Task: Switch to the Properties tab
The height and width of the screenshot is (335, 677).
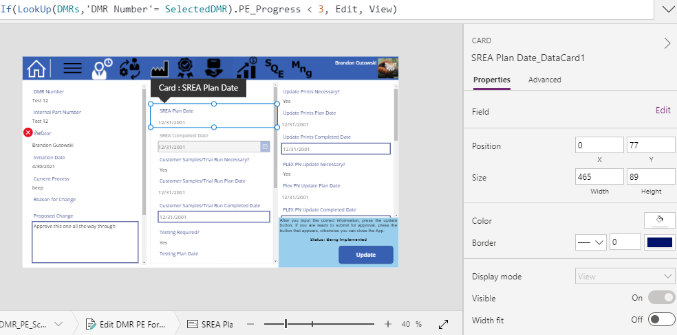Action: 492,80
